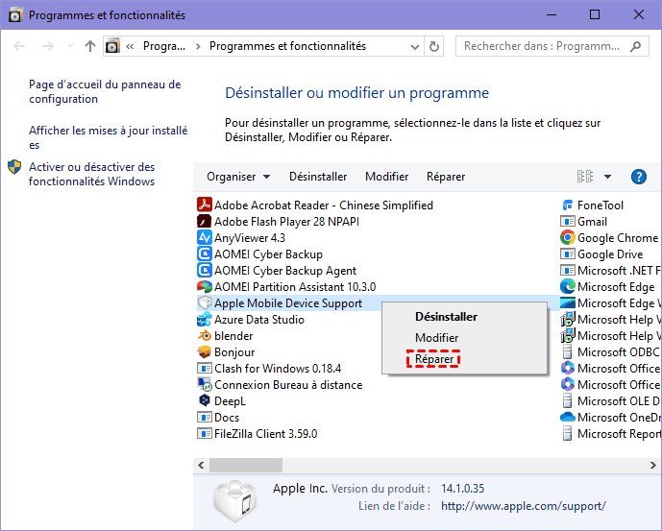Choose Désinstaller in the context menu

pyautogui.click(x=446, y=316)
